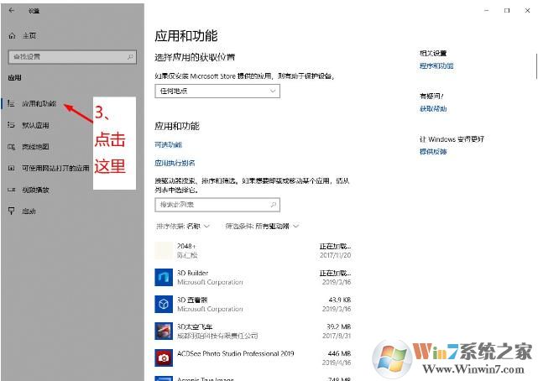Select the 2048+ app entry
The width and height of the screenshot is (538, 381).
[253, 251]
